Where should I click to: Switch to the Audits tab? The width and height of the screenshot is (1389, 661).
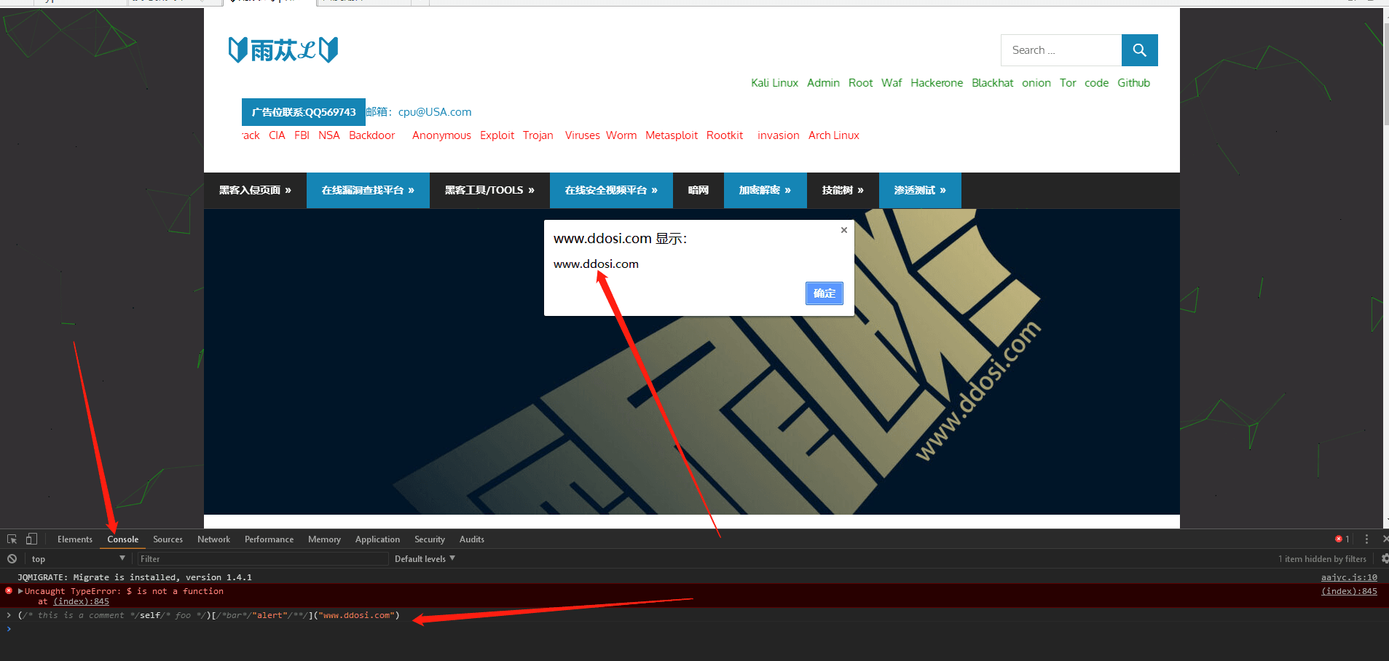471,539
